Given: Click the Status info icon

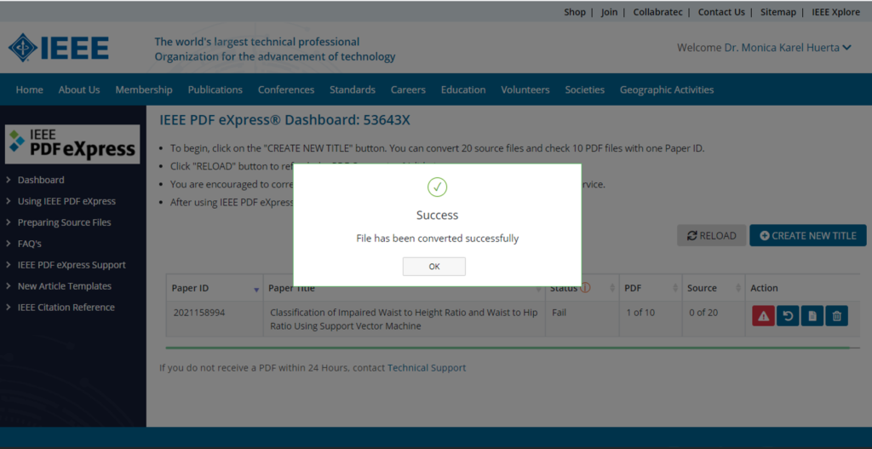Looking at the screenshot, I should [x=585, y=288].
